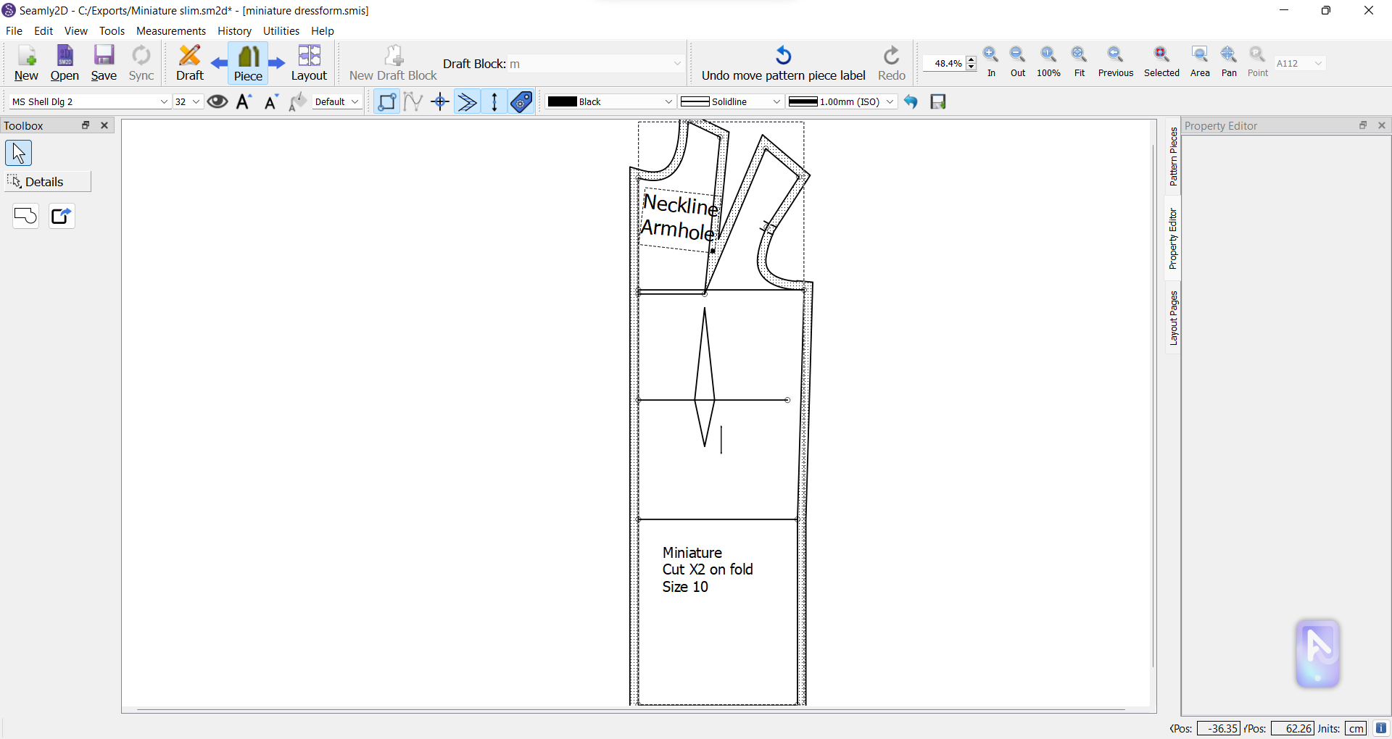Activate Area zoom tool
Viewport: 1392px width, 739px height.
pos(1200,62)
